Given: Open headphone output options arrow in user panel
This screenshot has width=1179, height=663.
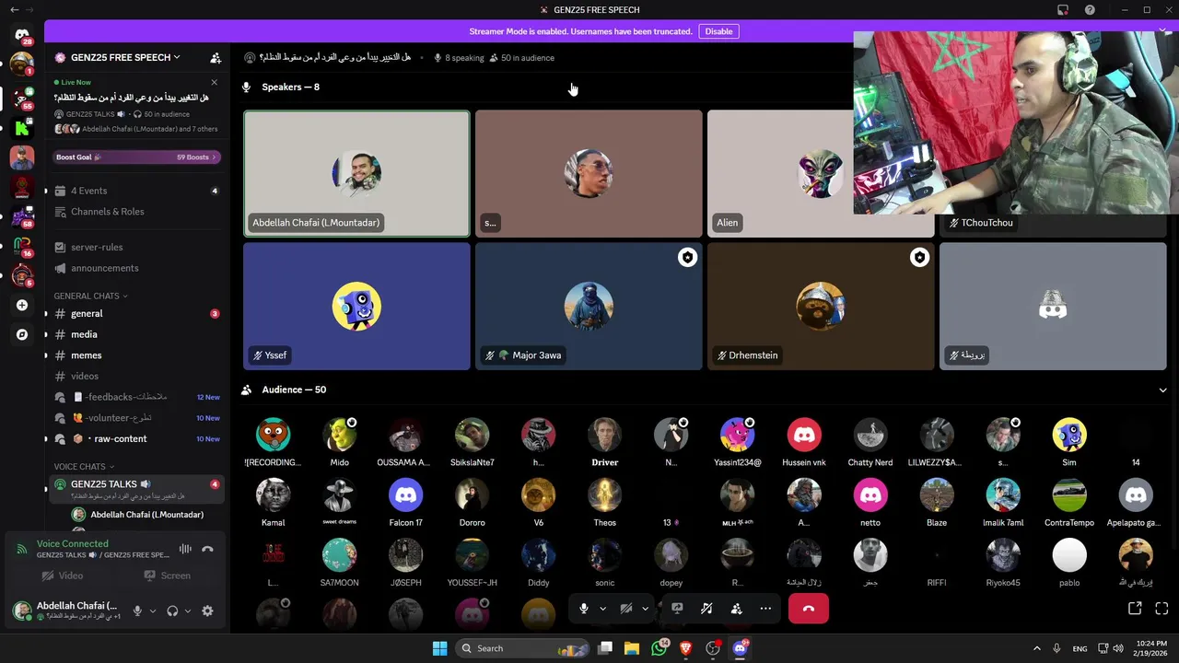Looking at the screenshot, I should (188, 611).
